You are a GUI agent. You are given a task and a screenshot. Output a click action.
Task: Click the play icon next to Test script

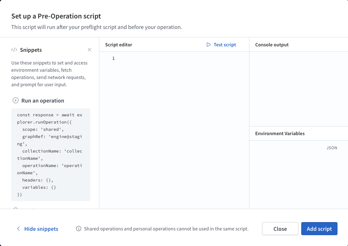pos(208,45)
